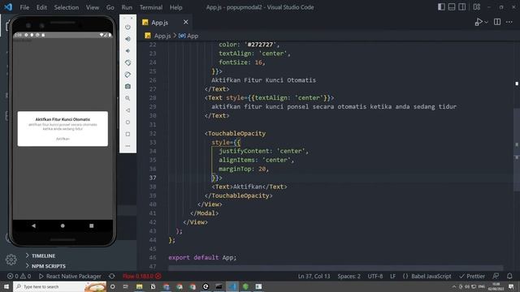Take an emulator screenshot with the camera icon
520x292 pixels.
[x=128, y=87]
